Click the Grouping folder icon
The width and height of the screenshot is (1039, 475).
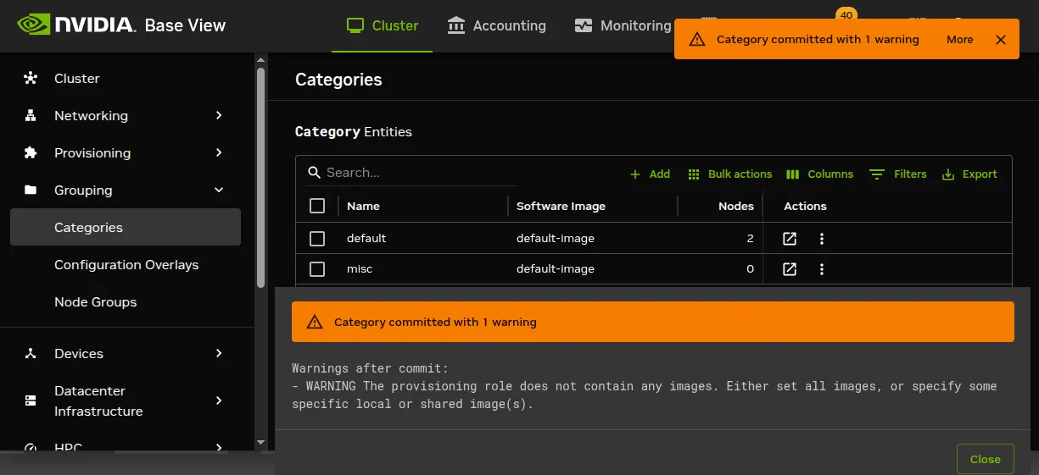[x=31, y=190]
